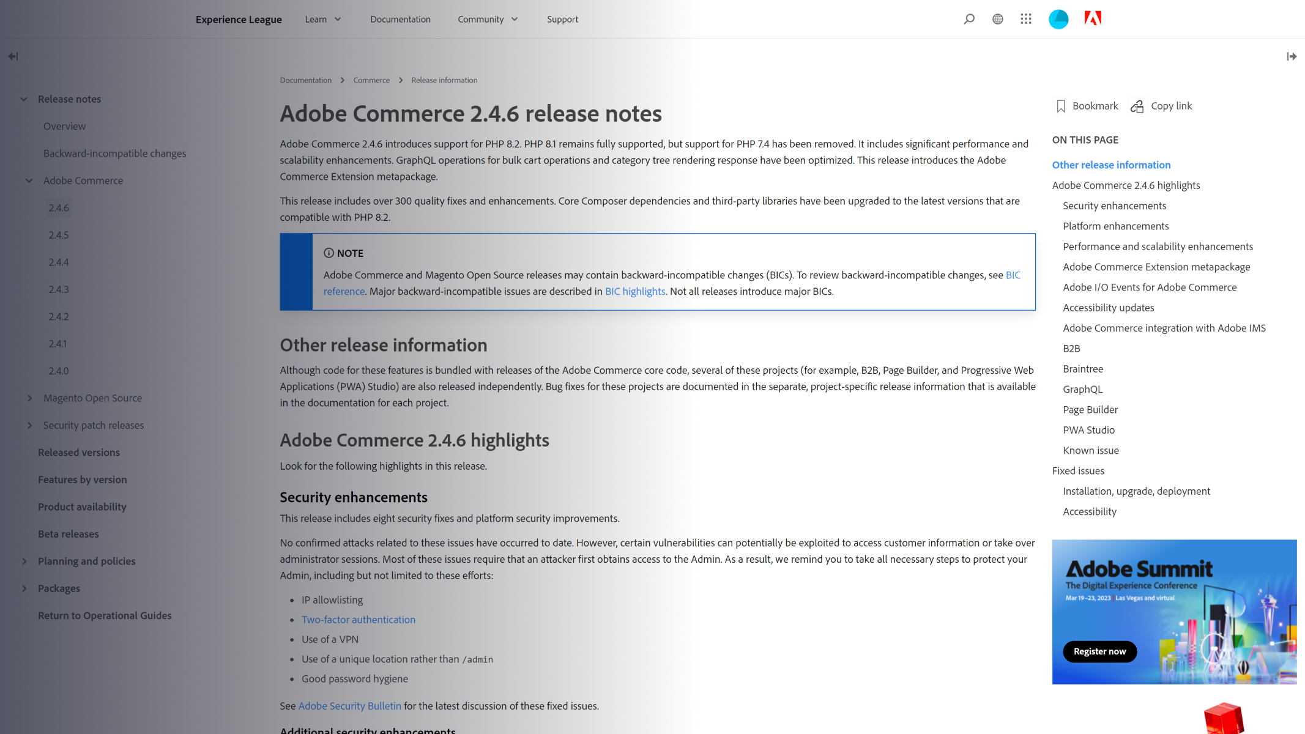Open the Adobe Security Bulletin link

point(349,706)
